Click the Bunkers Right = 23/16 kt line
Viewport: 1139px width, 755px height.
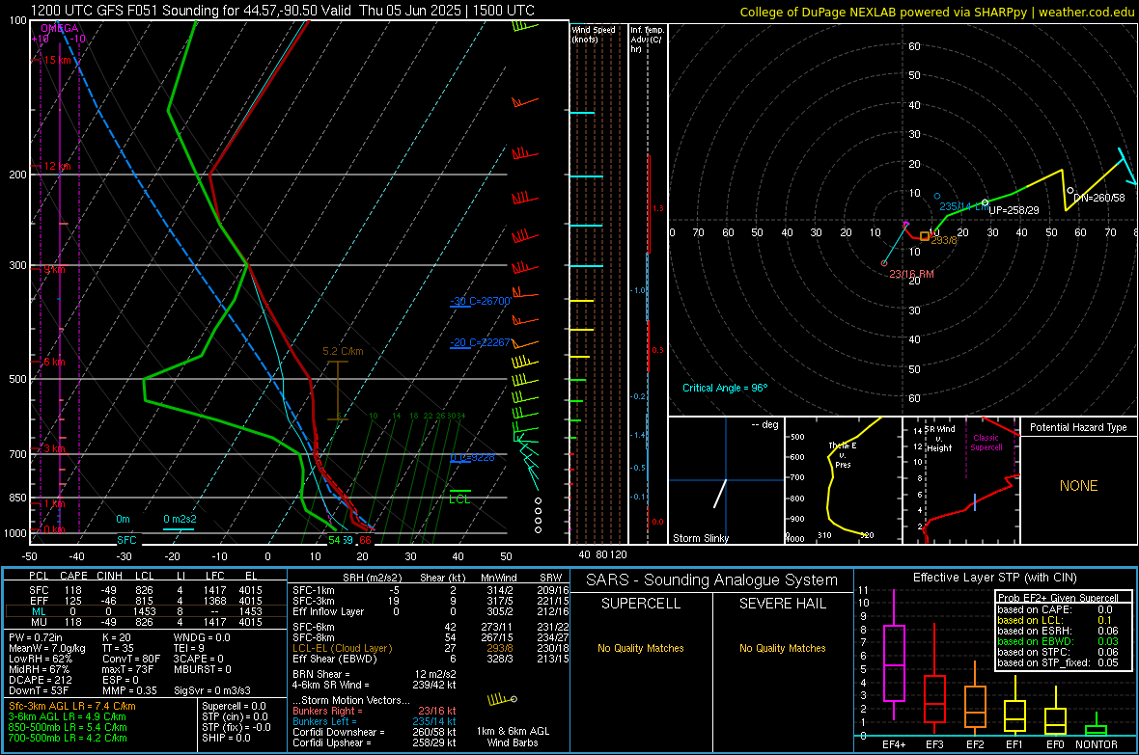point(375,711)
